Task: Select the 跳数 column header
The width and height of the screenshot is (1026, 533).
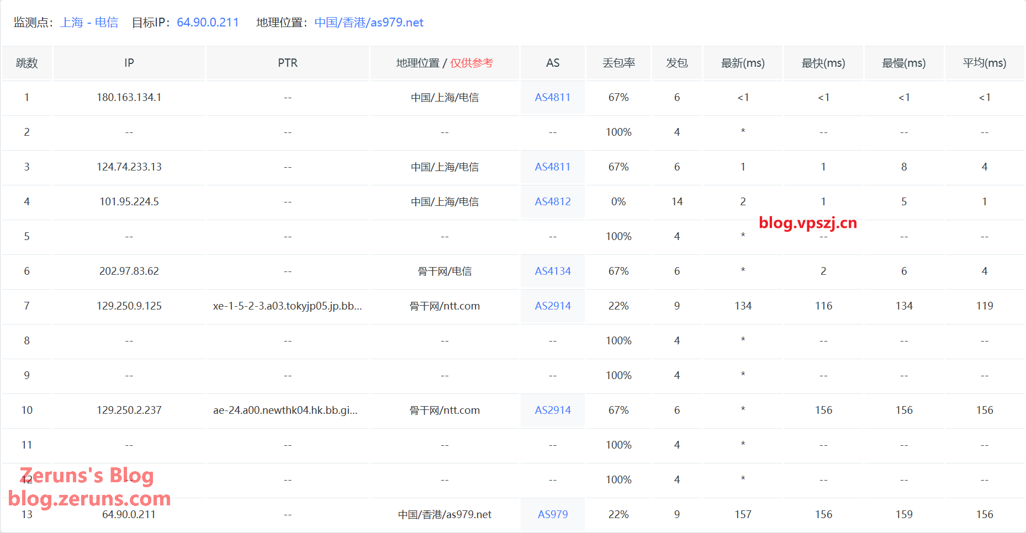Action: pos(27,63)
